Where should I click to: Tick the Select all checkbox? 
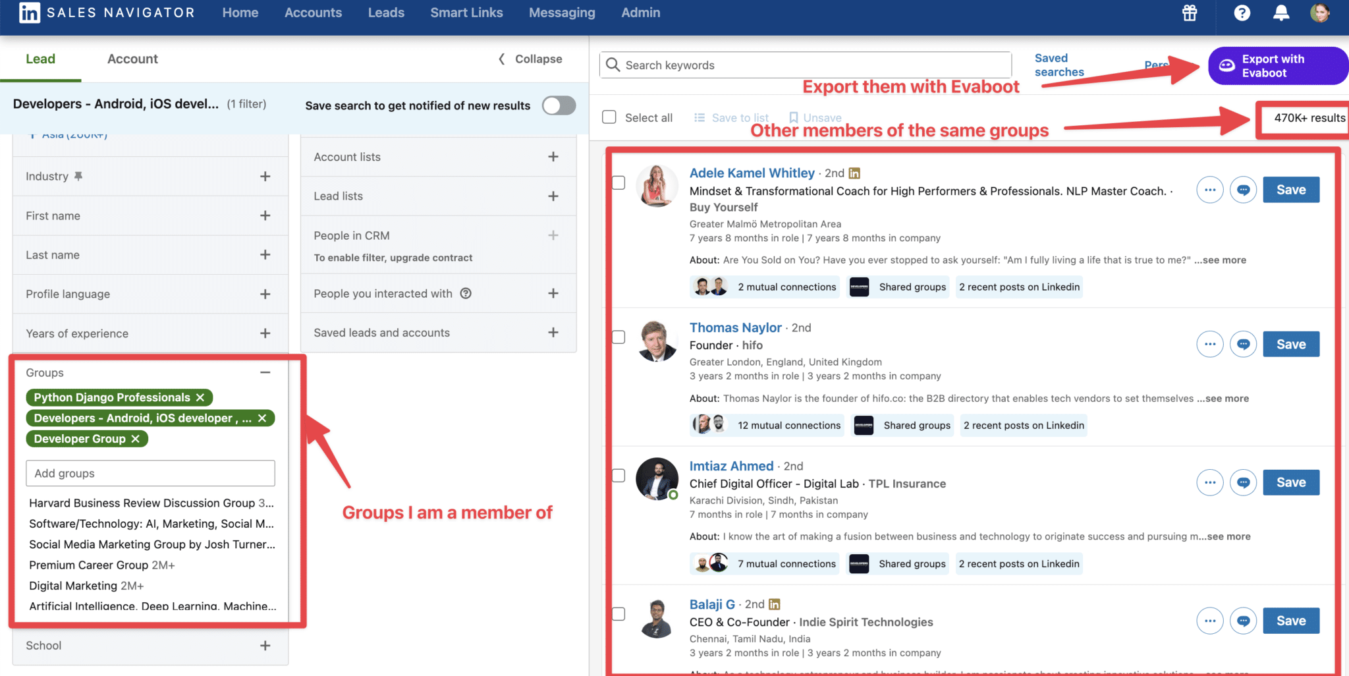pyautogui.click(x=609, y=117)
